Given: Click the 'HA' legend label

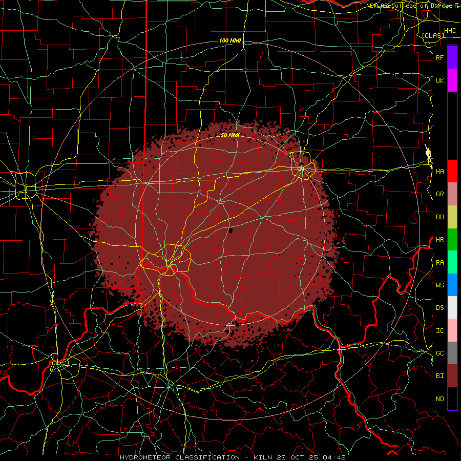Looking at the screenshot, I should click(x=440, y=172).
